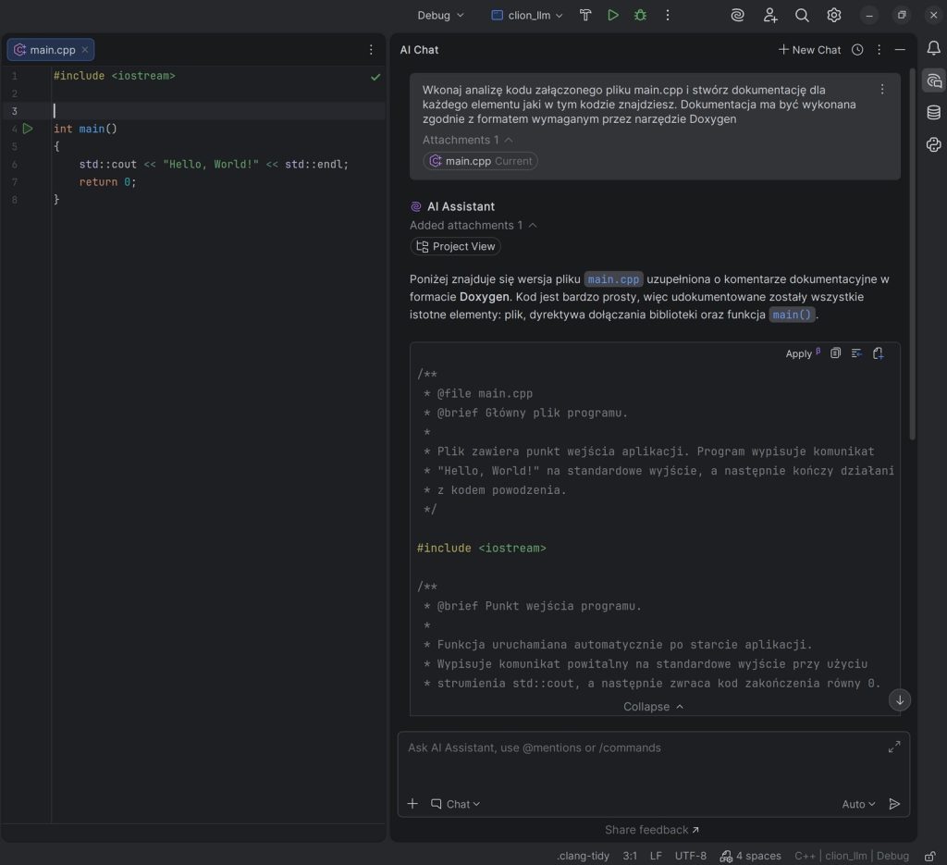Screen dimensions: 947x865
Task: Send the message with arrow icon
Action: [x=894, y=803]
